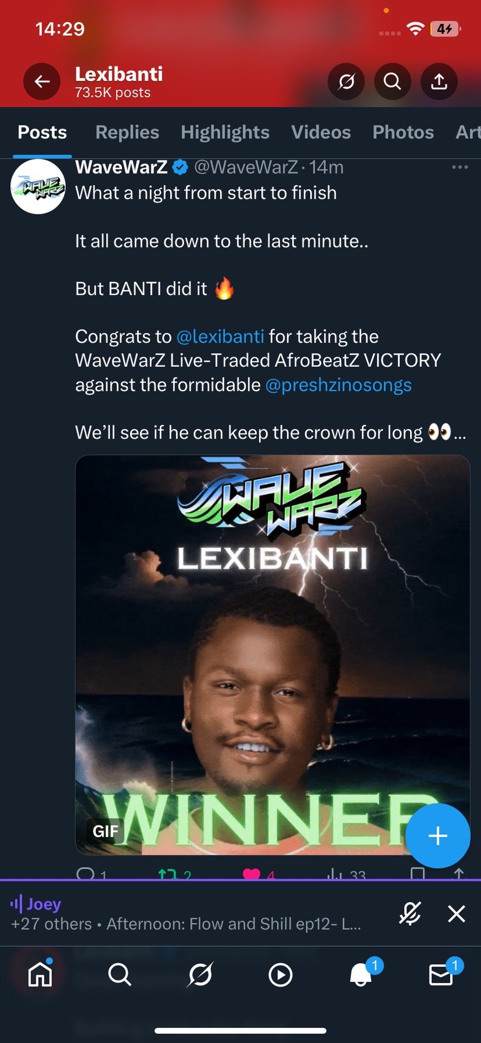Open direct messages envelope
This screenshot has height=1043, width=481.
pyautogui.click(x=441, y=974)
